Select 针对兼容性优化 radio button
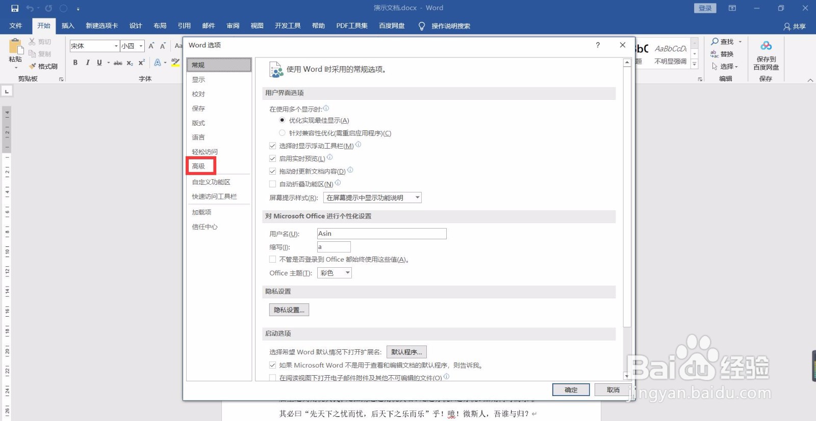Viewport: 816px width, 421px height. 282,133
